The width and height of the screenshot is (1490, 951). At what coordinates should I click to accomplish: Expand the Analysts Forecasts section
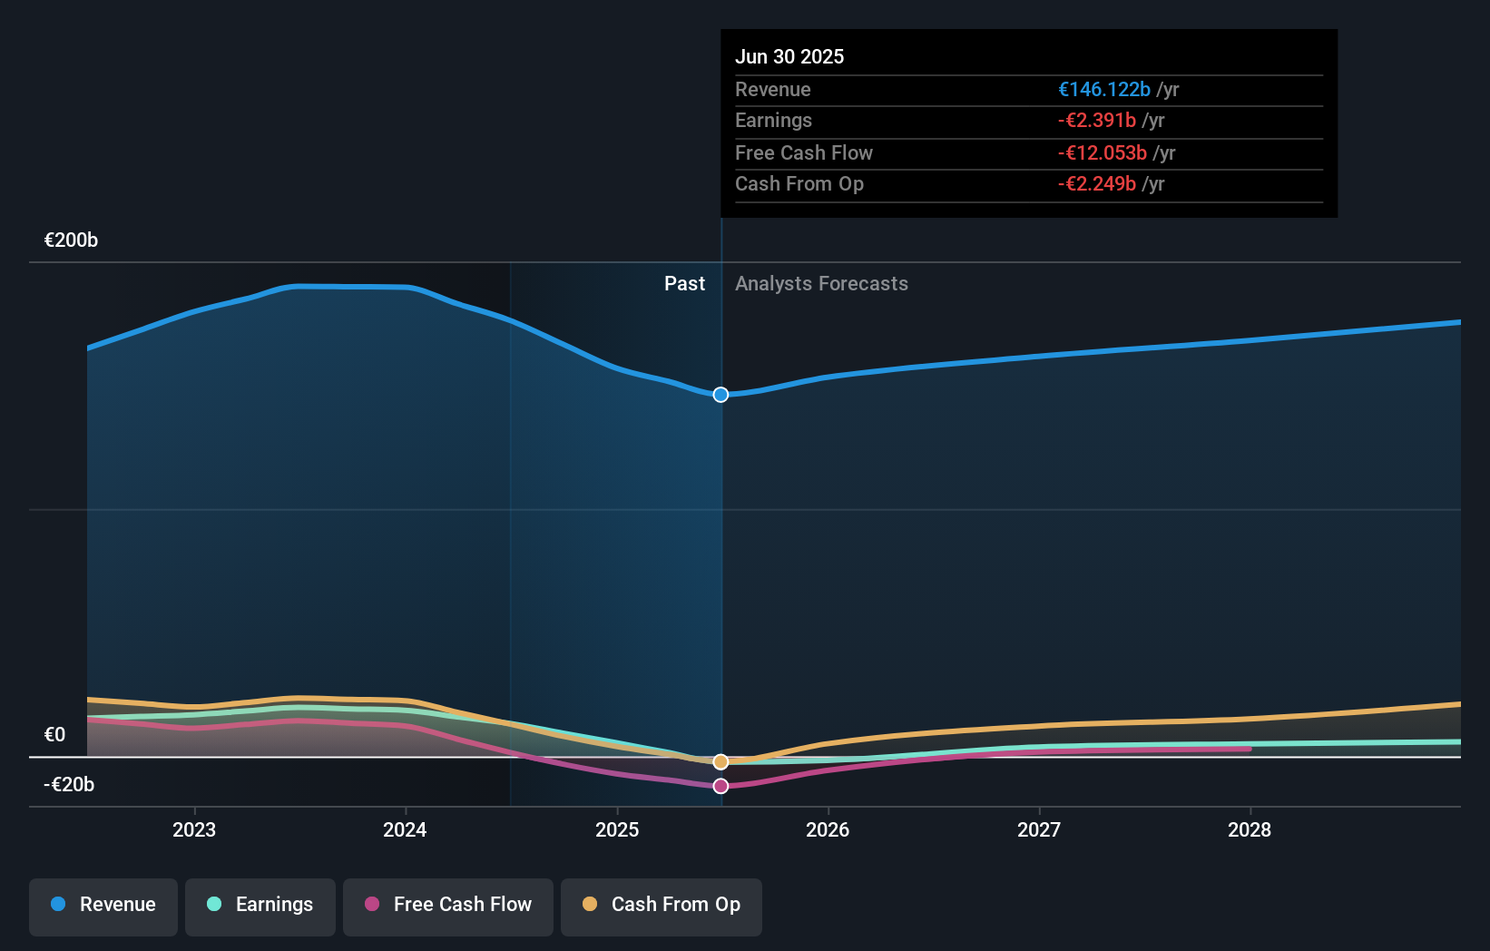coord(820,283)
